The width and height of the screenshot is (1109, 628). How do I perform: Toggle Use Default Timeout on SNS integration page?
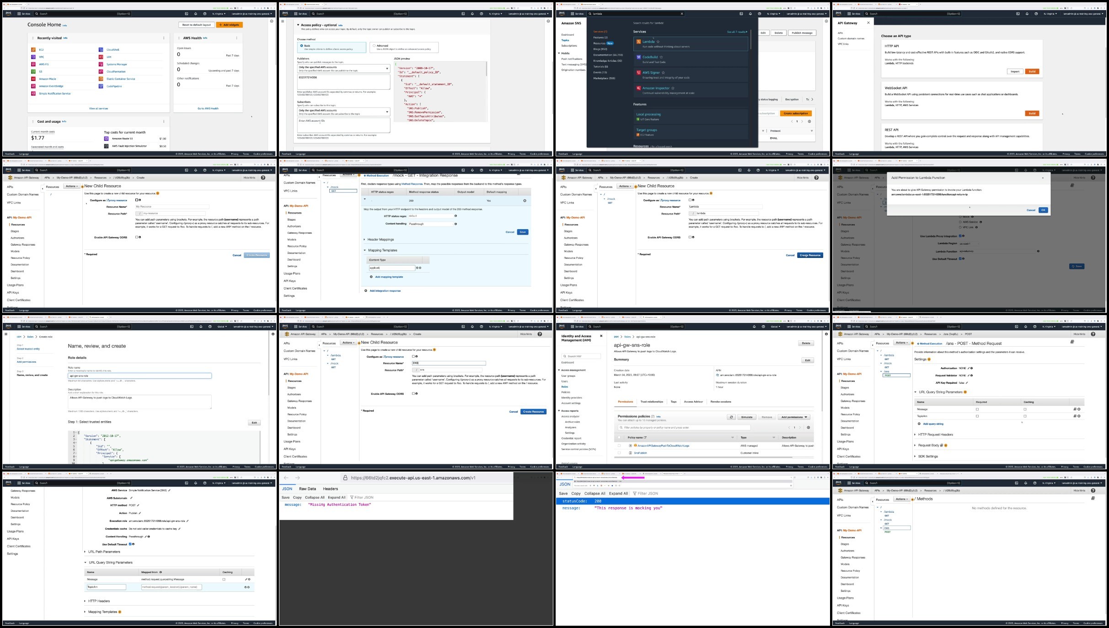pos(130,544)
